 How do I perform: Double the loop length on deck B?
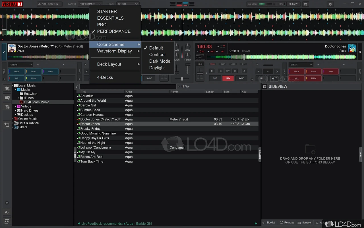click(x=277, y=71)
